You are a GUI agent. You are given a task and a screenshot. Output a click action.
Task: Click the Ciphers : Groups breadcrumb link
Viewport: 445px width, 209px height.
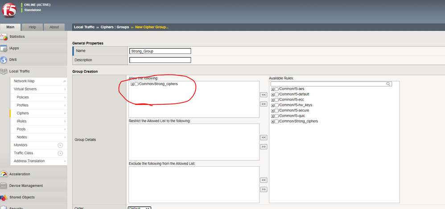[115, 27]
